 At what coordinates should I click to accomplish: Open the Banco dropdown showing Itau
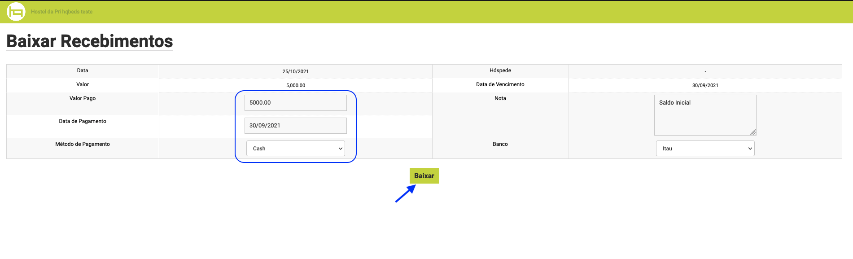coord(705,149)
